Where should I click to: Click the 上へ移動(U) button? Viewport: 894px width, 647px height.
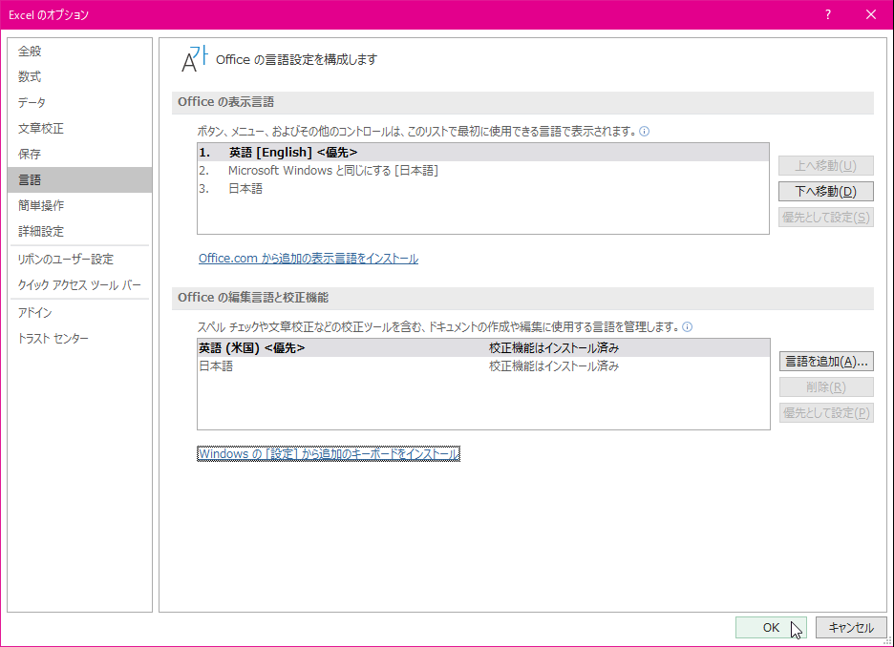[x=825, y=166]
